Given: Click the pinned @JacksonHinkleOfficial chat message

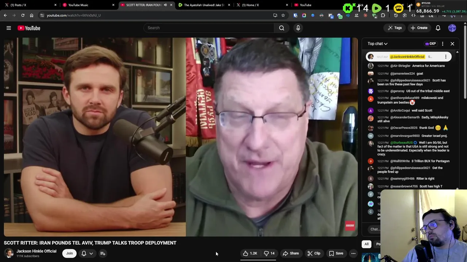Looking at the screenshot, I should [409, 57].
